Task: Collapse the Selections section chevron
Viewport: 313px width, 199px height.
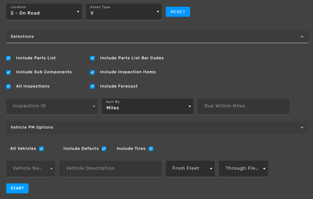Action: tap(302, 37)
